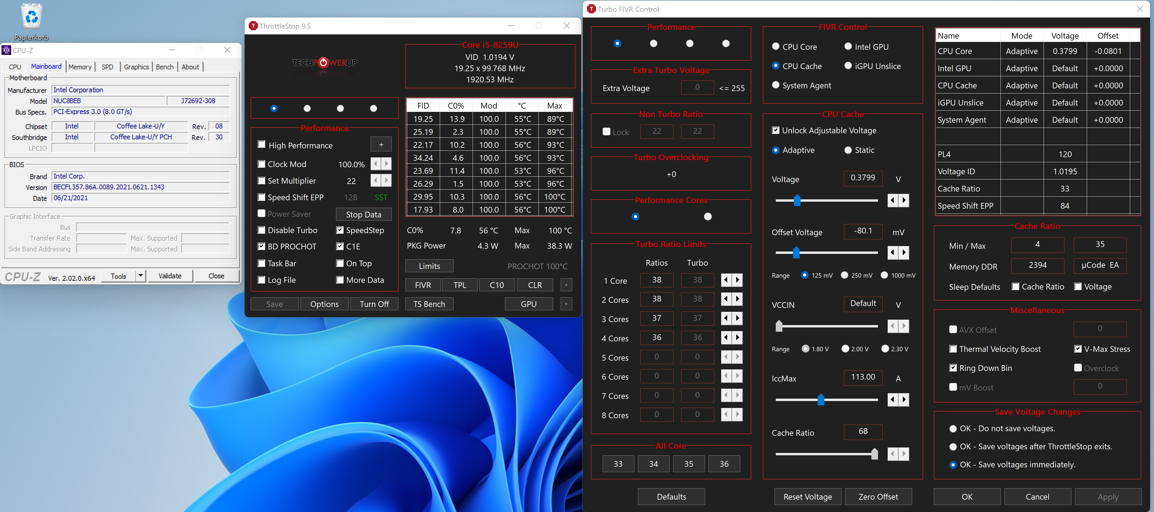Click the Offset Voltage slider handle

point(796,253)
